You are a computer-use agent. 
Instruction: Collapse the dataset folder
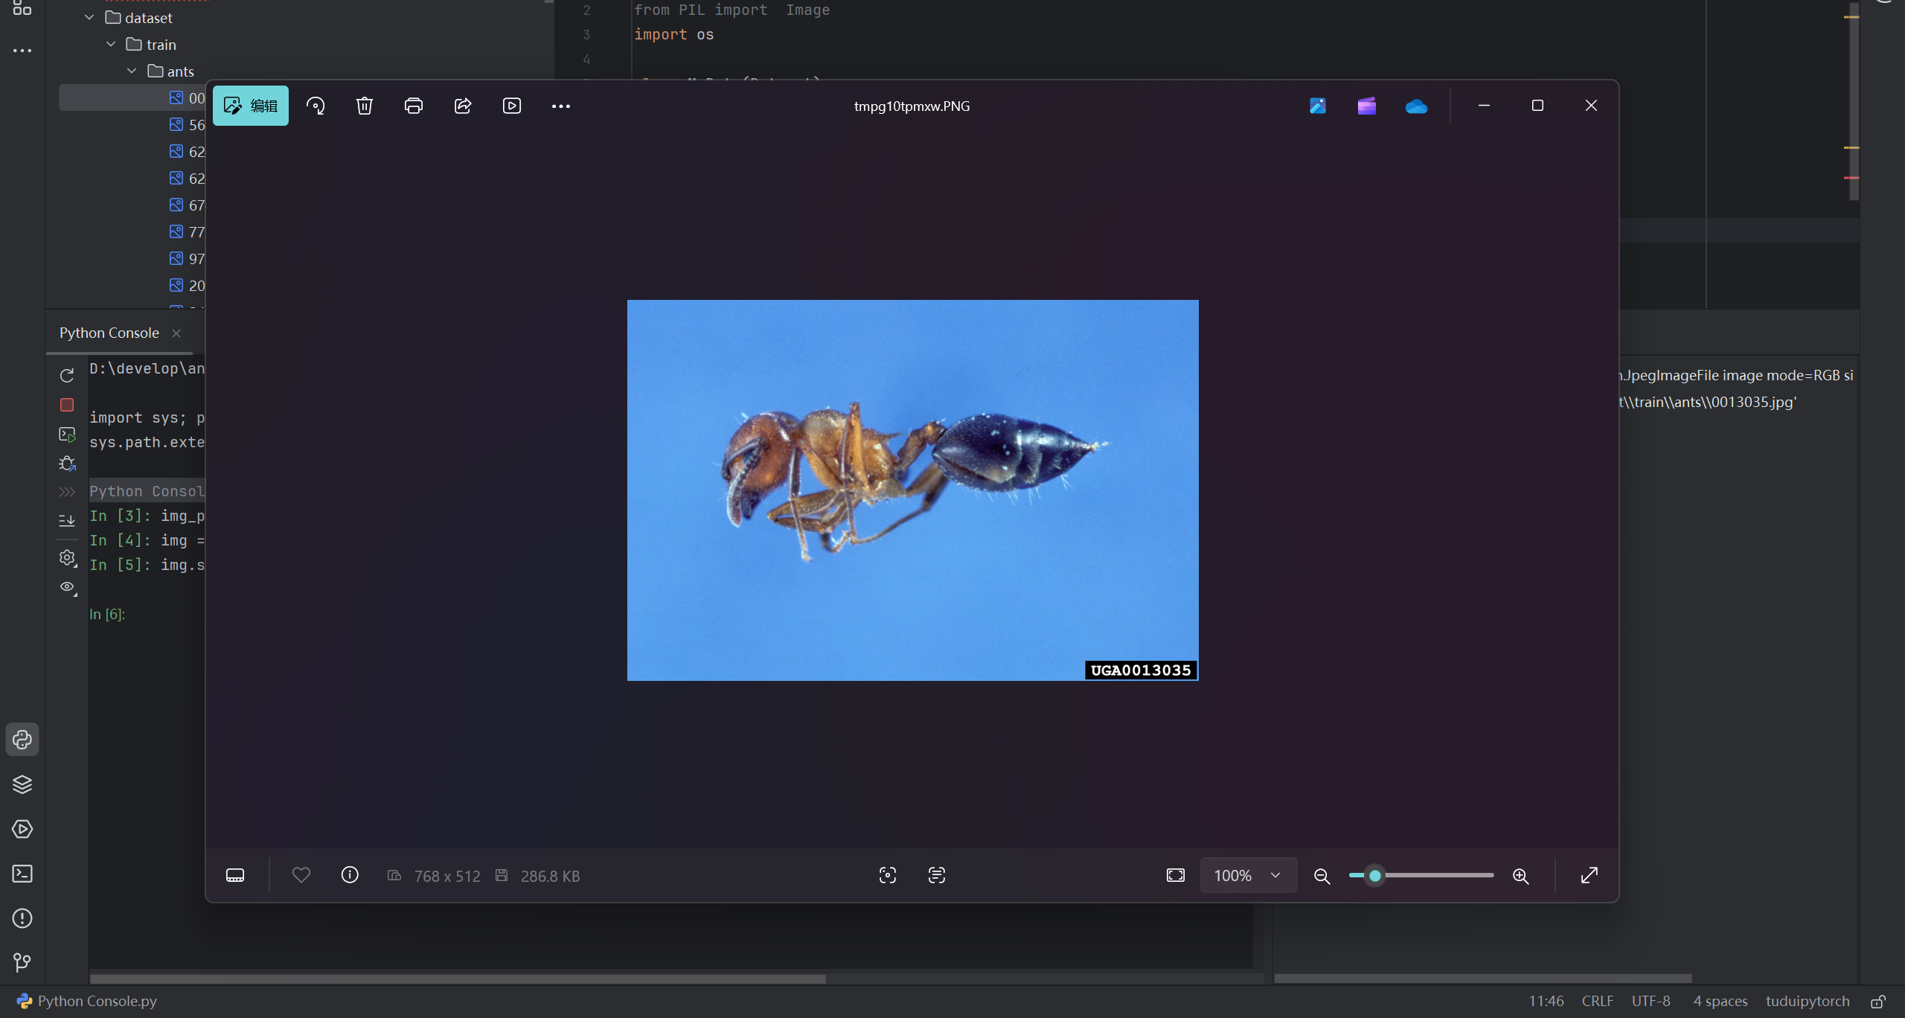pyautogui.click(x=89, y=17)
